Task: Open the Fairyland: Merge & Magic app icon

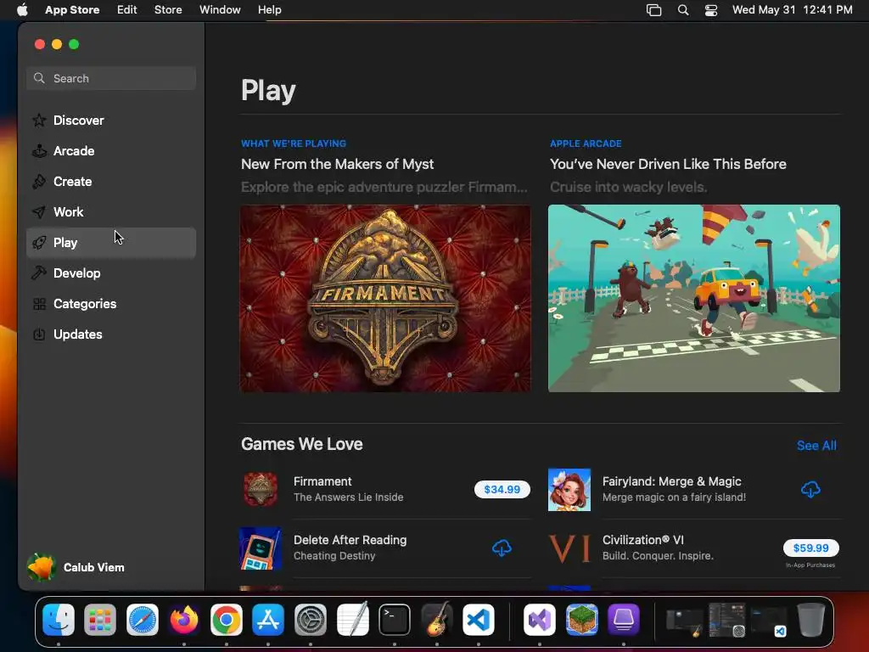Action: pyautogui.click(x=569, y=490)
